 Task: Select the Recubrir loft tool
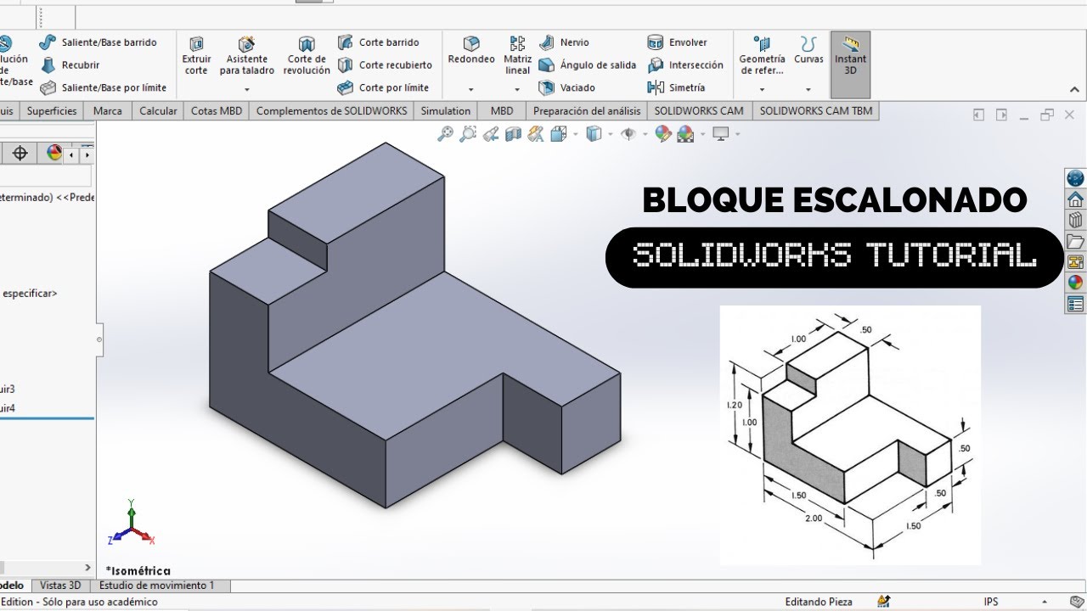click(70, 65)
